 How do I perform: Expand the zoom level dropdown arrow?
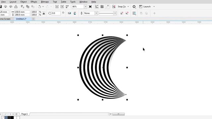click(x=85, y=7)
